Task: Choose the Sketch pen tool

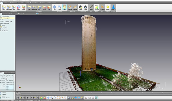Action: coord(91,7)
